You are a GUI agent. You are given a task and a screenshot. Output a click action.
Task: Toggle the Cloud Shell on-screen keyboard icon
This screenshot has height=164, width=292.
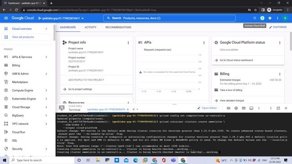pos(229,108)
